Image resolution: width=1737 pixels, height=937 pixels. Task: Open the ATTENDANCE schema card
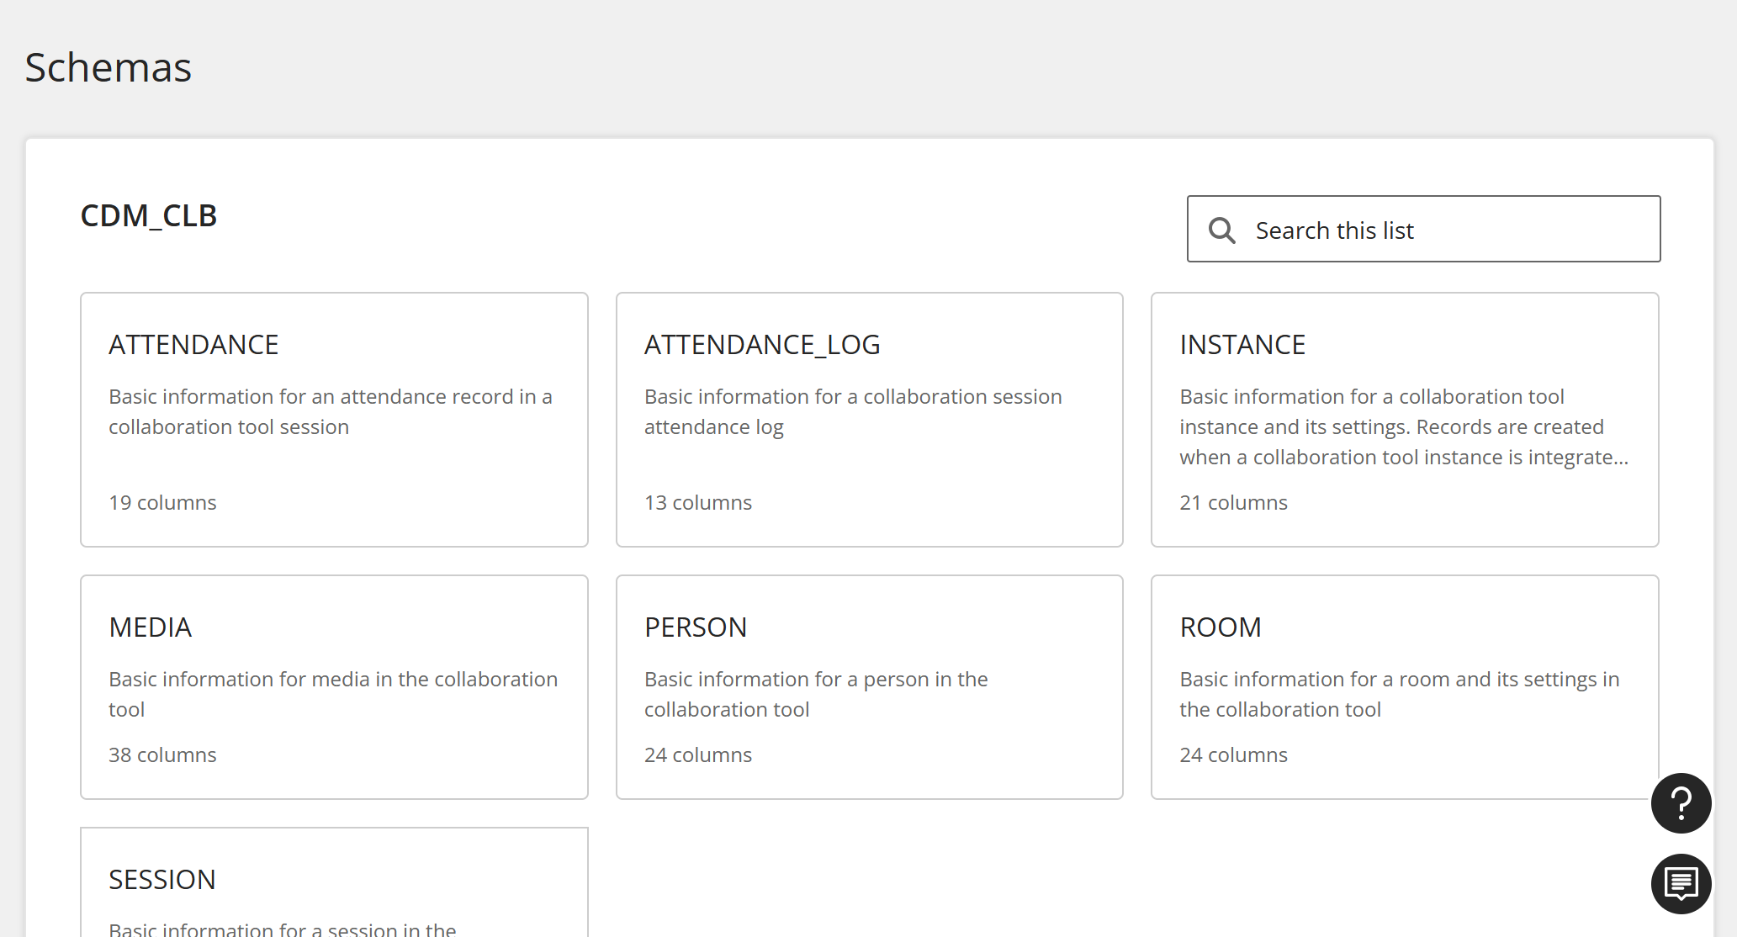334,420
